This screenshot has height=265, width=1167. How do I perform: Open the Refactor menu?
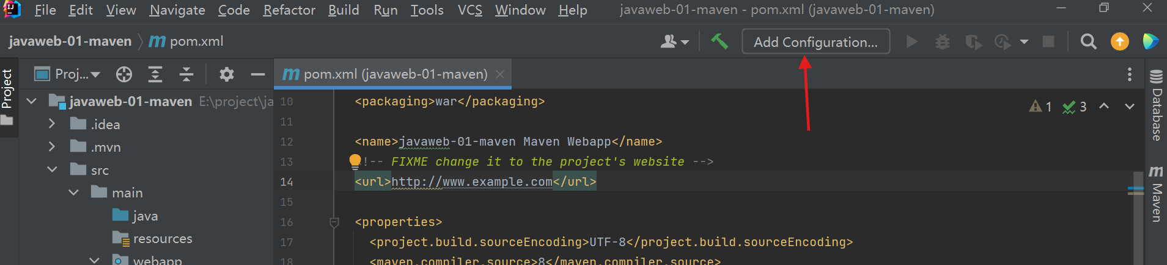pos(289,10)
